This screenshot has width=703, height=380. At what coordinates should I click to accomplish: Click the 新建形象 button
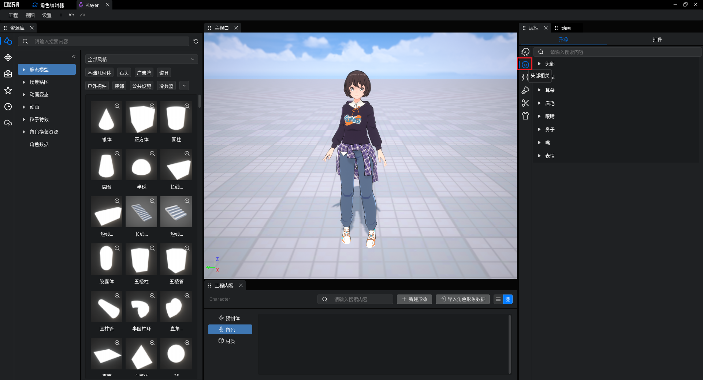[414, 299]
